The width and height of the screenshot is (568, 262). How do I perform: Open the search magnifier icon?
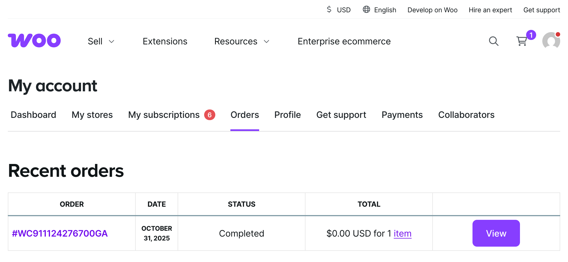tap(493, 41)
